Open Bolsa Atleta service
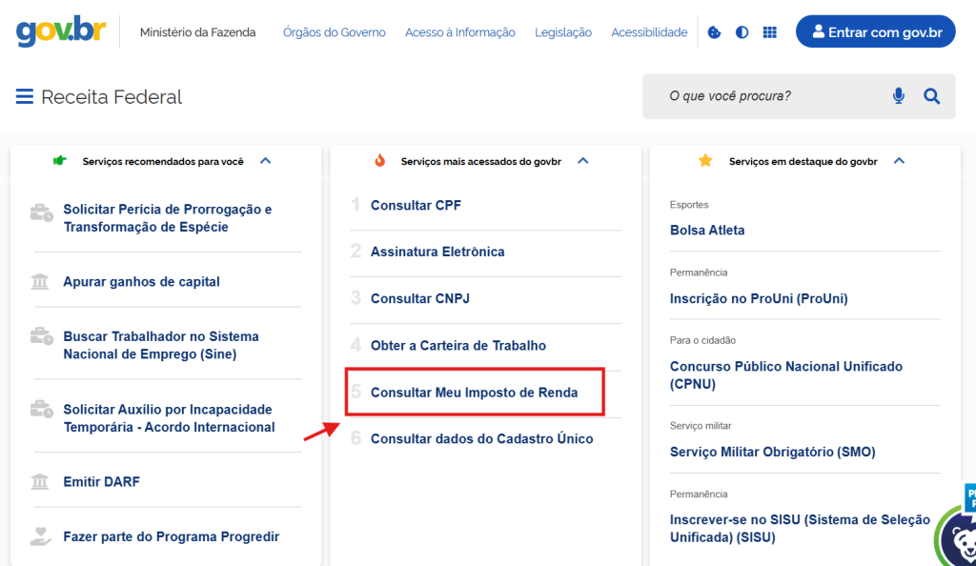 (x=707, y=231)
